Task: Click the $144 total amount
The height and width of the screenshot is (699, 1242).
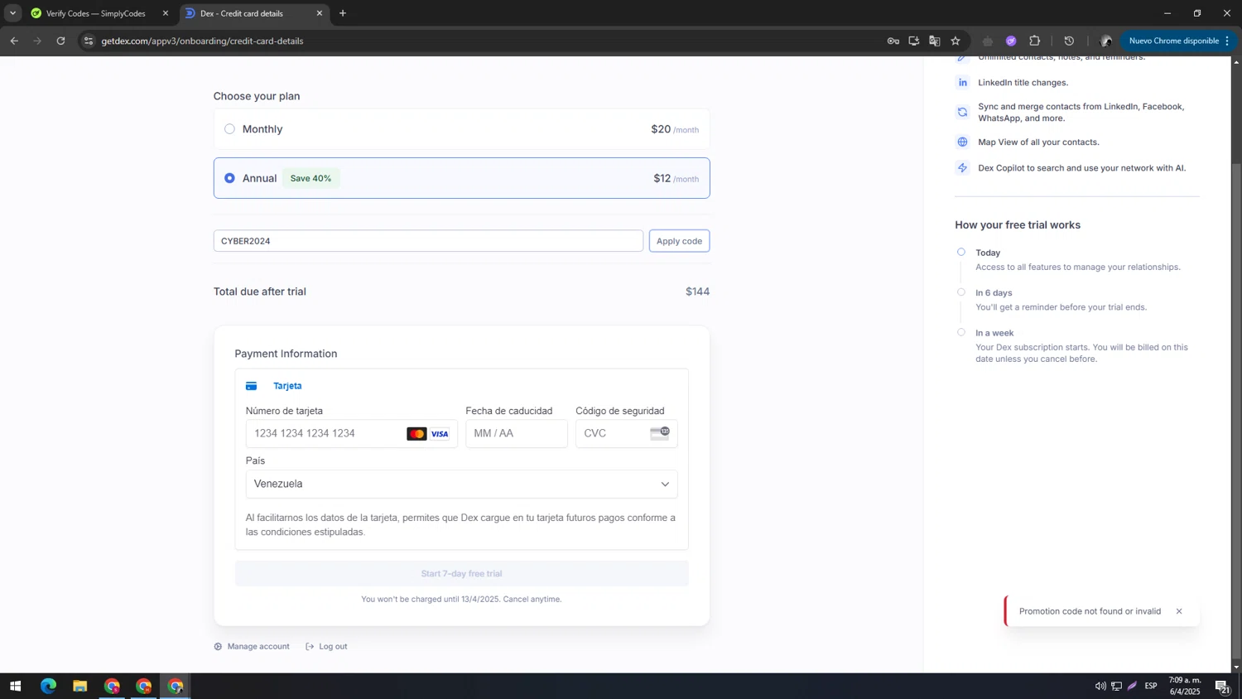Action: click(697, 292)
